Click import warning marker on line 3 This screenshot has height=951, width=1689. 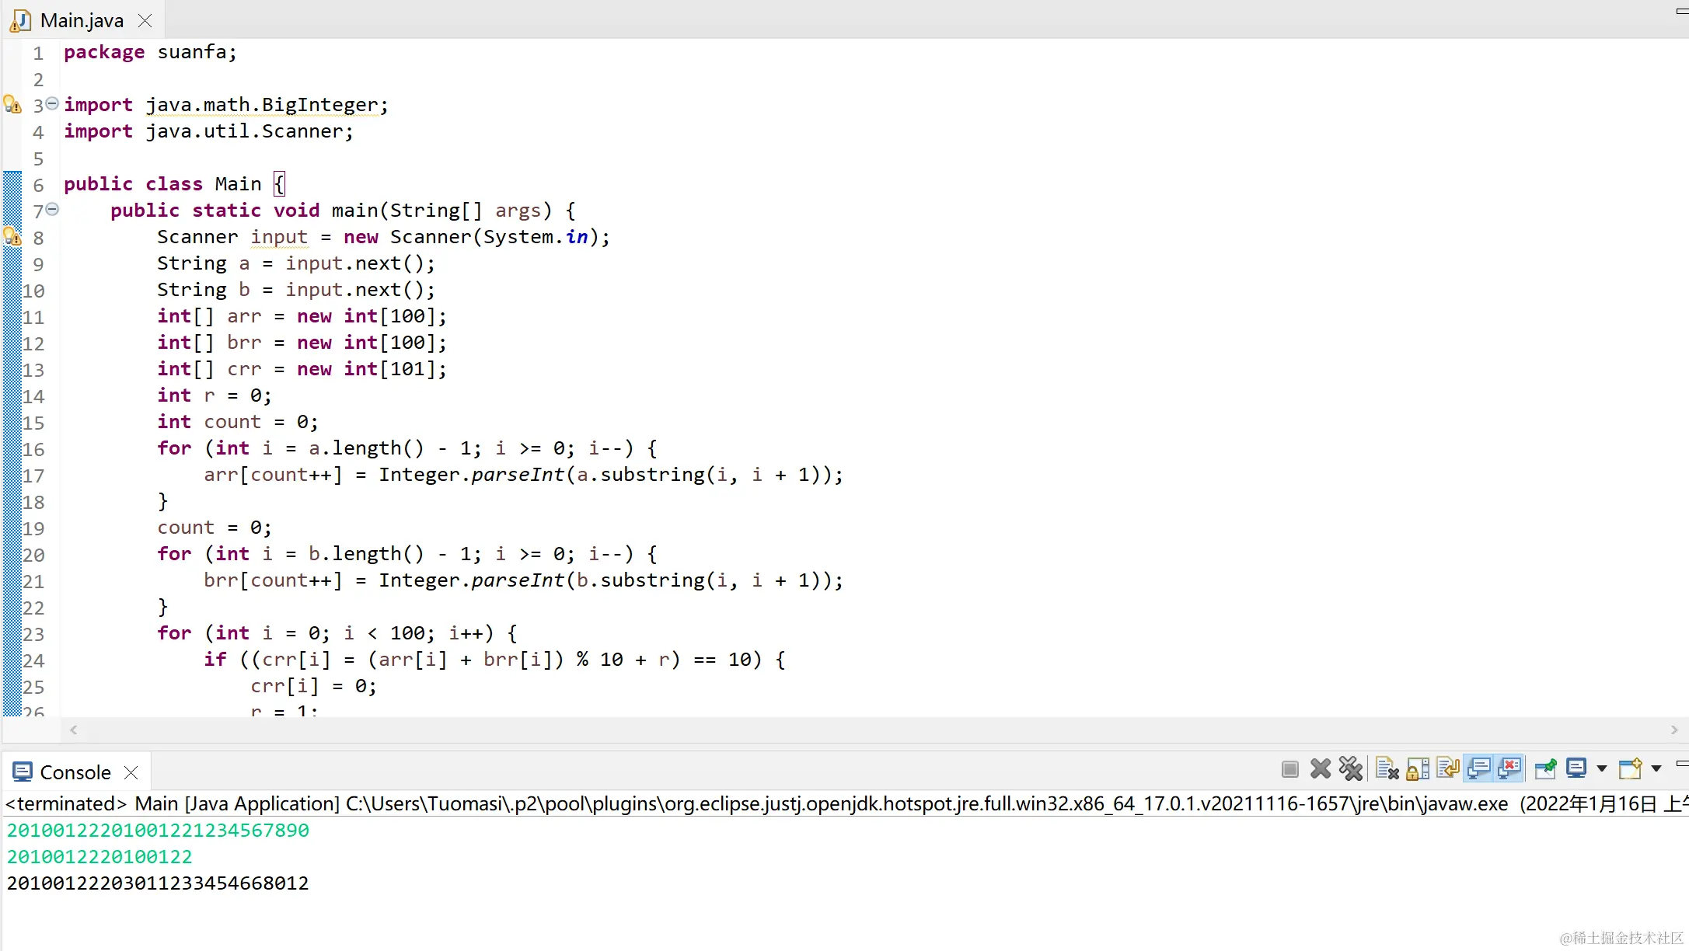(12, 104)
